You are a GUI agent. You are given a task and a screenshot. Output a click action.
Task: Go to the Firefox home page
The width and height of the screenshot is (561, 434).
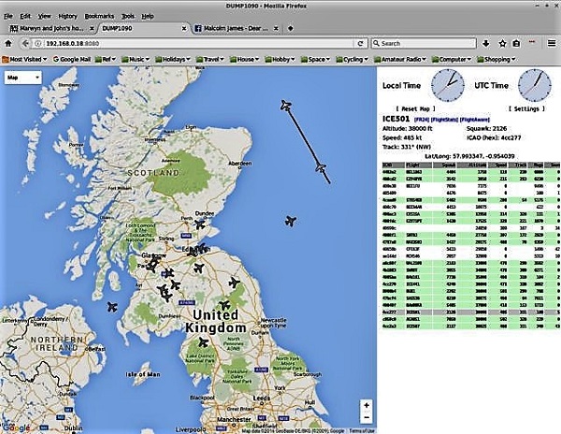[x=8, y=43]
